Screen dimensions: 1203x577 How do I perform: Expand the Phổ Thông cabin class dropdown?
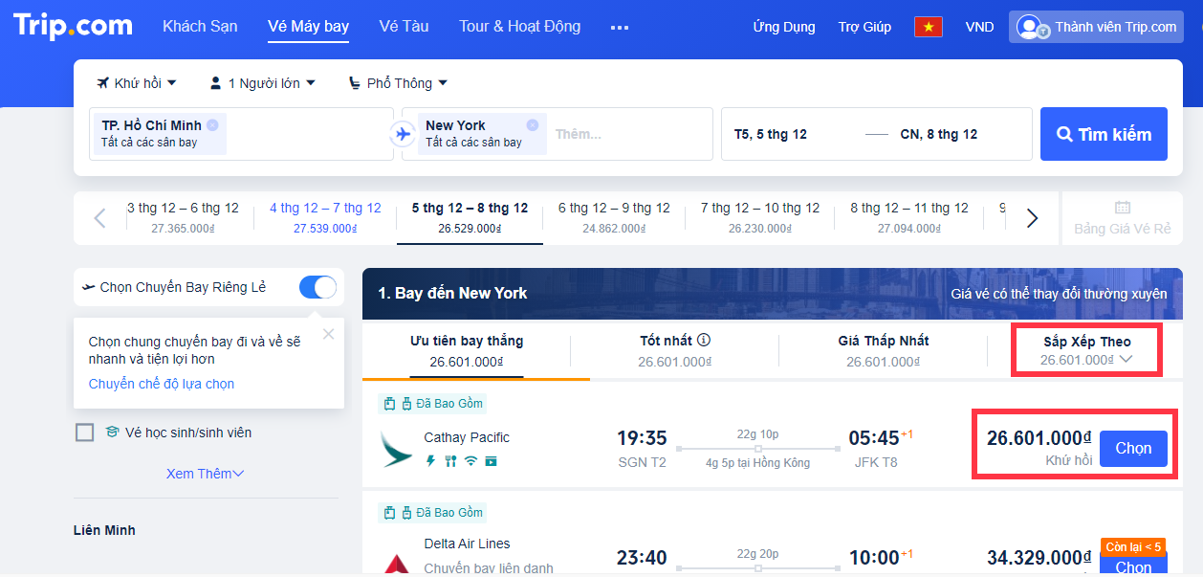398,83
